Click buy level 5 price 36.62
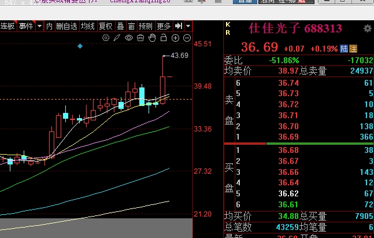The width and height of the screenshot is (374, 238). tap(288, 193)
